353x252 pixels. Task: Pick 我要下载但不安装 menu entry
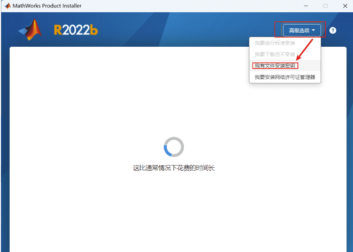click(285, 54)
